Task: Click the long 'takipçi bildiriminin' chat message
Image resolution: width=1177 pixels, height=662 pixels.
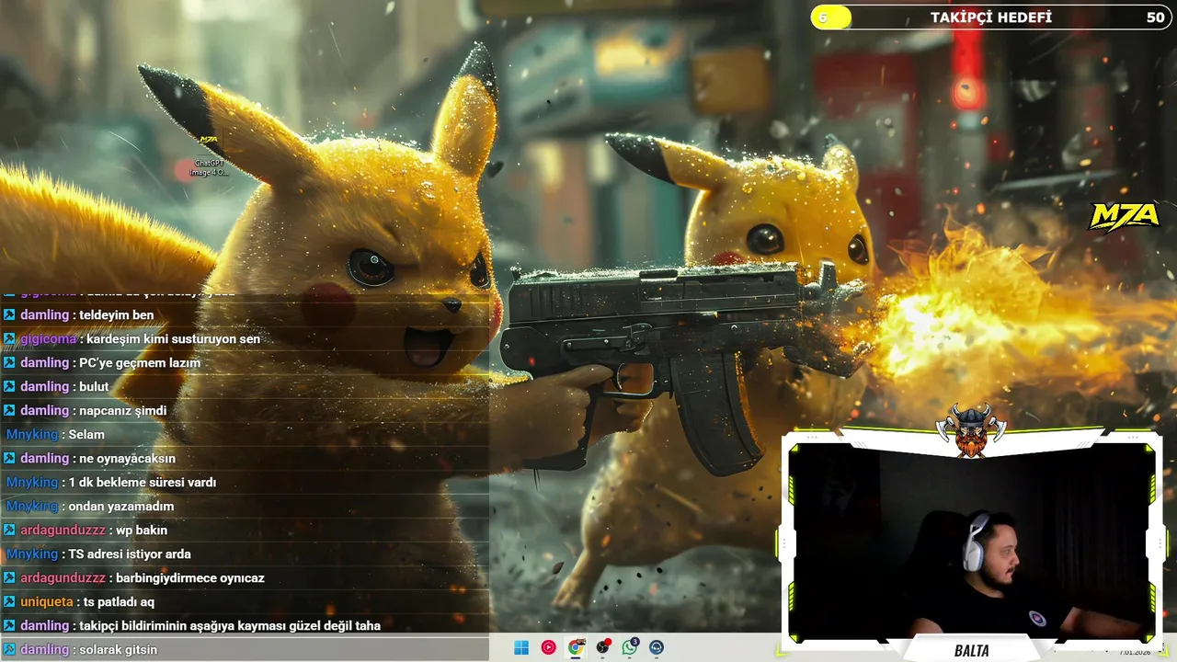Action: click(x=230, y=625)
